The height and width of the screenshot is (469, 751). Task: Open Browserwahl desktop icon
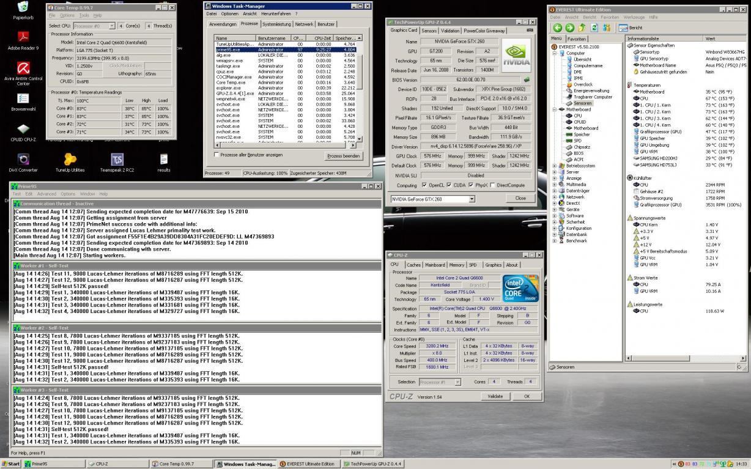click(x=23, y=102)
